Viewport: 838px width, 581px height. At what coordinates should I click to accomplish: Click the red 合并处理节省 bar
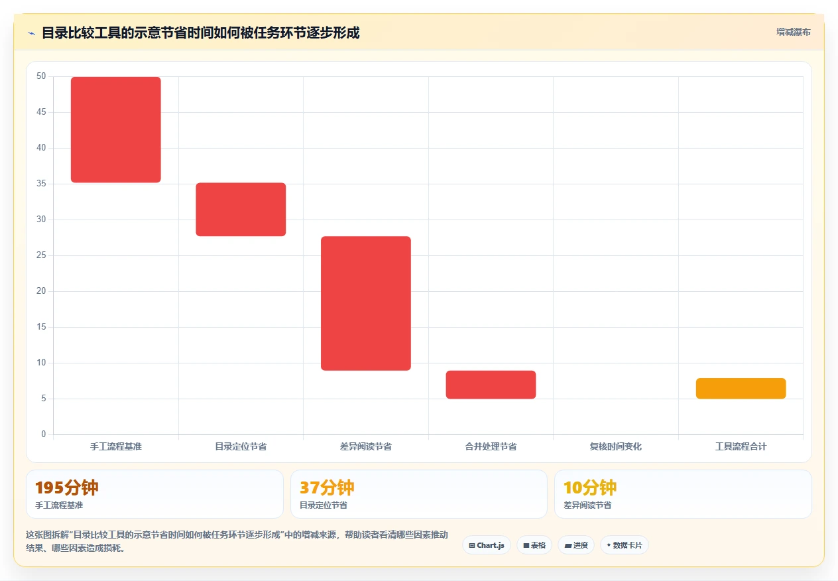point(491,385)
